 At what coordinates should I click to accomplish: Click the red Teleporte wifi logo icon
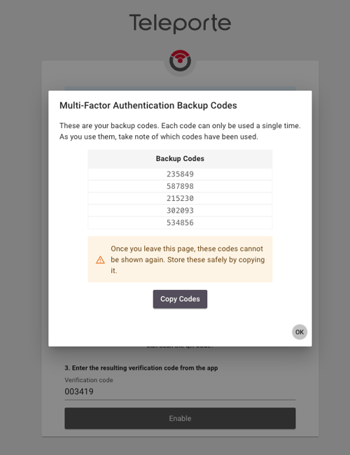[x=180, y=61]
